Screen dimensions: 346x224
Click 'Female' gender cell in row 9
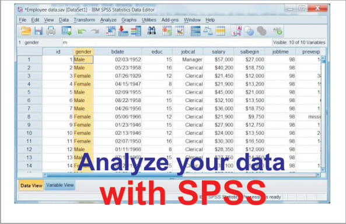click(83, 125)
